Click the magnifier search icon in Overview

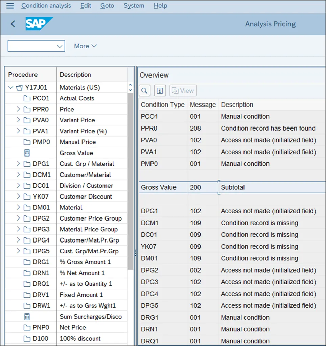pos(144,91)
